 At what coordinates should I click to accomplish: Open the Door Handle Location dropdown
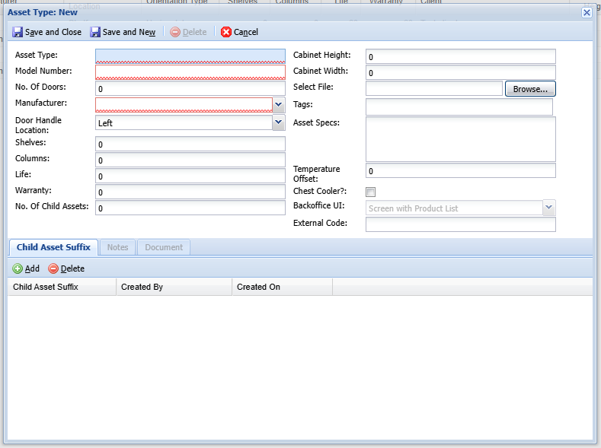tap(279, 122)
